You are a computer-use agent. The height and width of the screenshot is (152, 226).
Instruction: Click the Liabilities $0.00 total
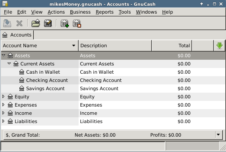pos(184,121)
